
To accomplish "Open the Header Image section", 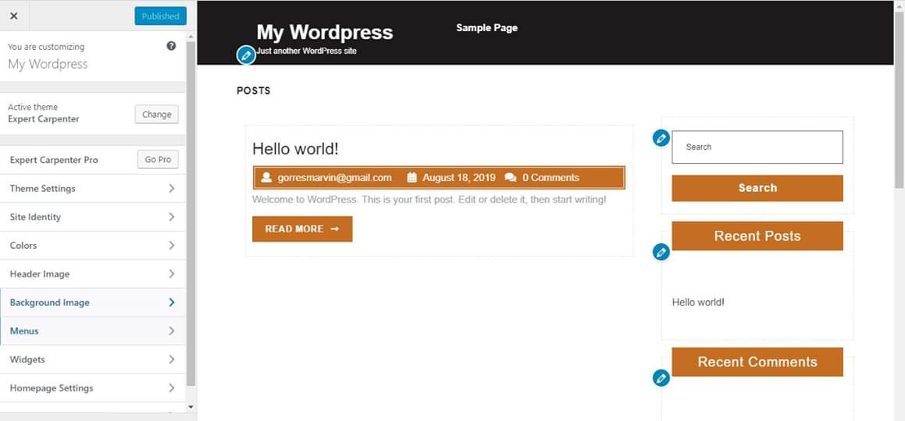I will coord(92,274).
